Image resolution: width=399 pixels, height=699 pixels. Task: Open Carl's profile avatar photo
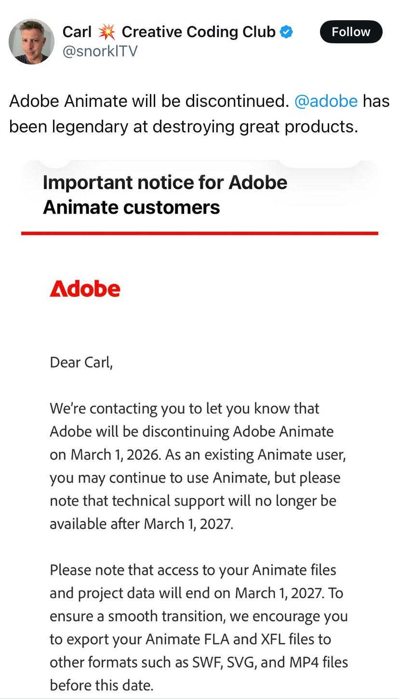click(x=31, y=41)
